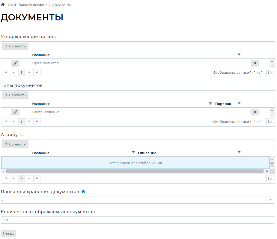Add a new approving authority
This screenshot has width=277, height=239.
tap(15, 46)
